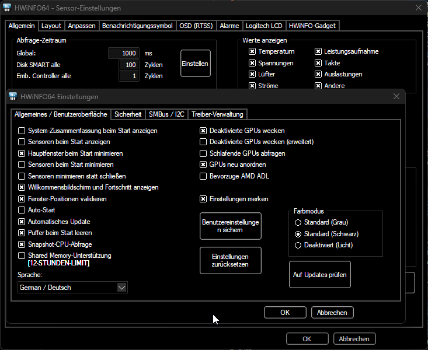Confirm Einstellungen dialog with OK
Screen dimensions: 428x350
pos(286,313)
